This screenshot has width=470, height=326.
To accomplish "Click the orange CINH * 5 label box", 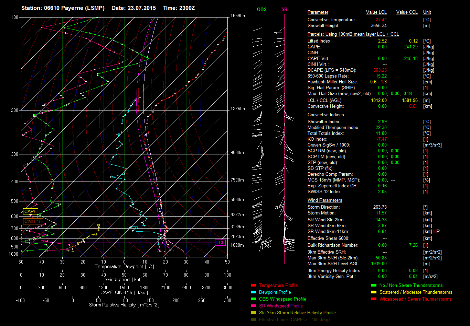I will [33, 221].
